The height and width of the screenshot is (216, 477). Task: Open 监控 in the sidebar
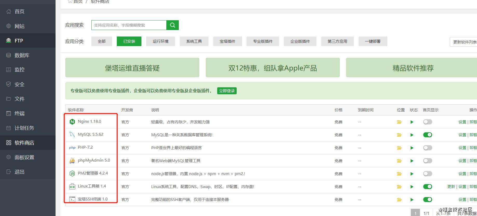click(x=28, y=70)
